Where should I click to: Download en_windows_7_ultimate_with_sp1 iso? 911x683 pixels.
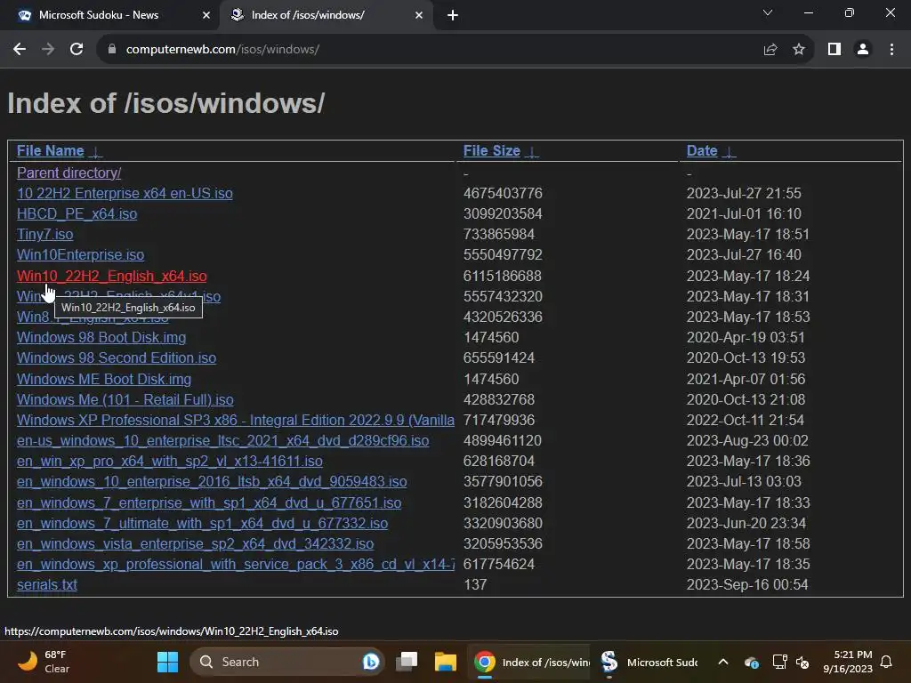point(203,523)
